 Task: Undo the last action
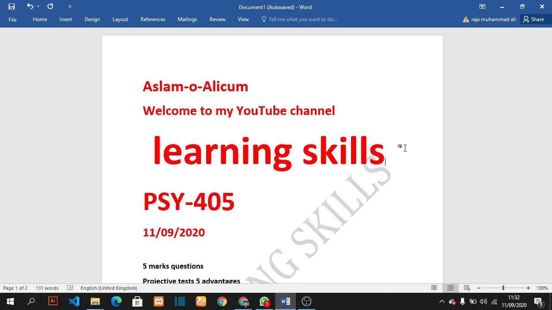tap(30, 6)
